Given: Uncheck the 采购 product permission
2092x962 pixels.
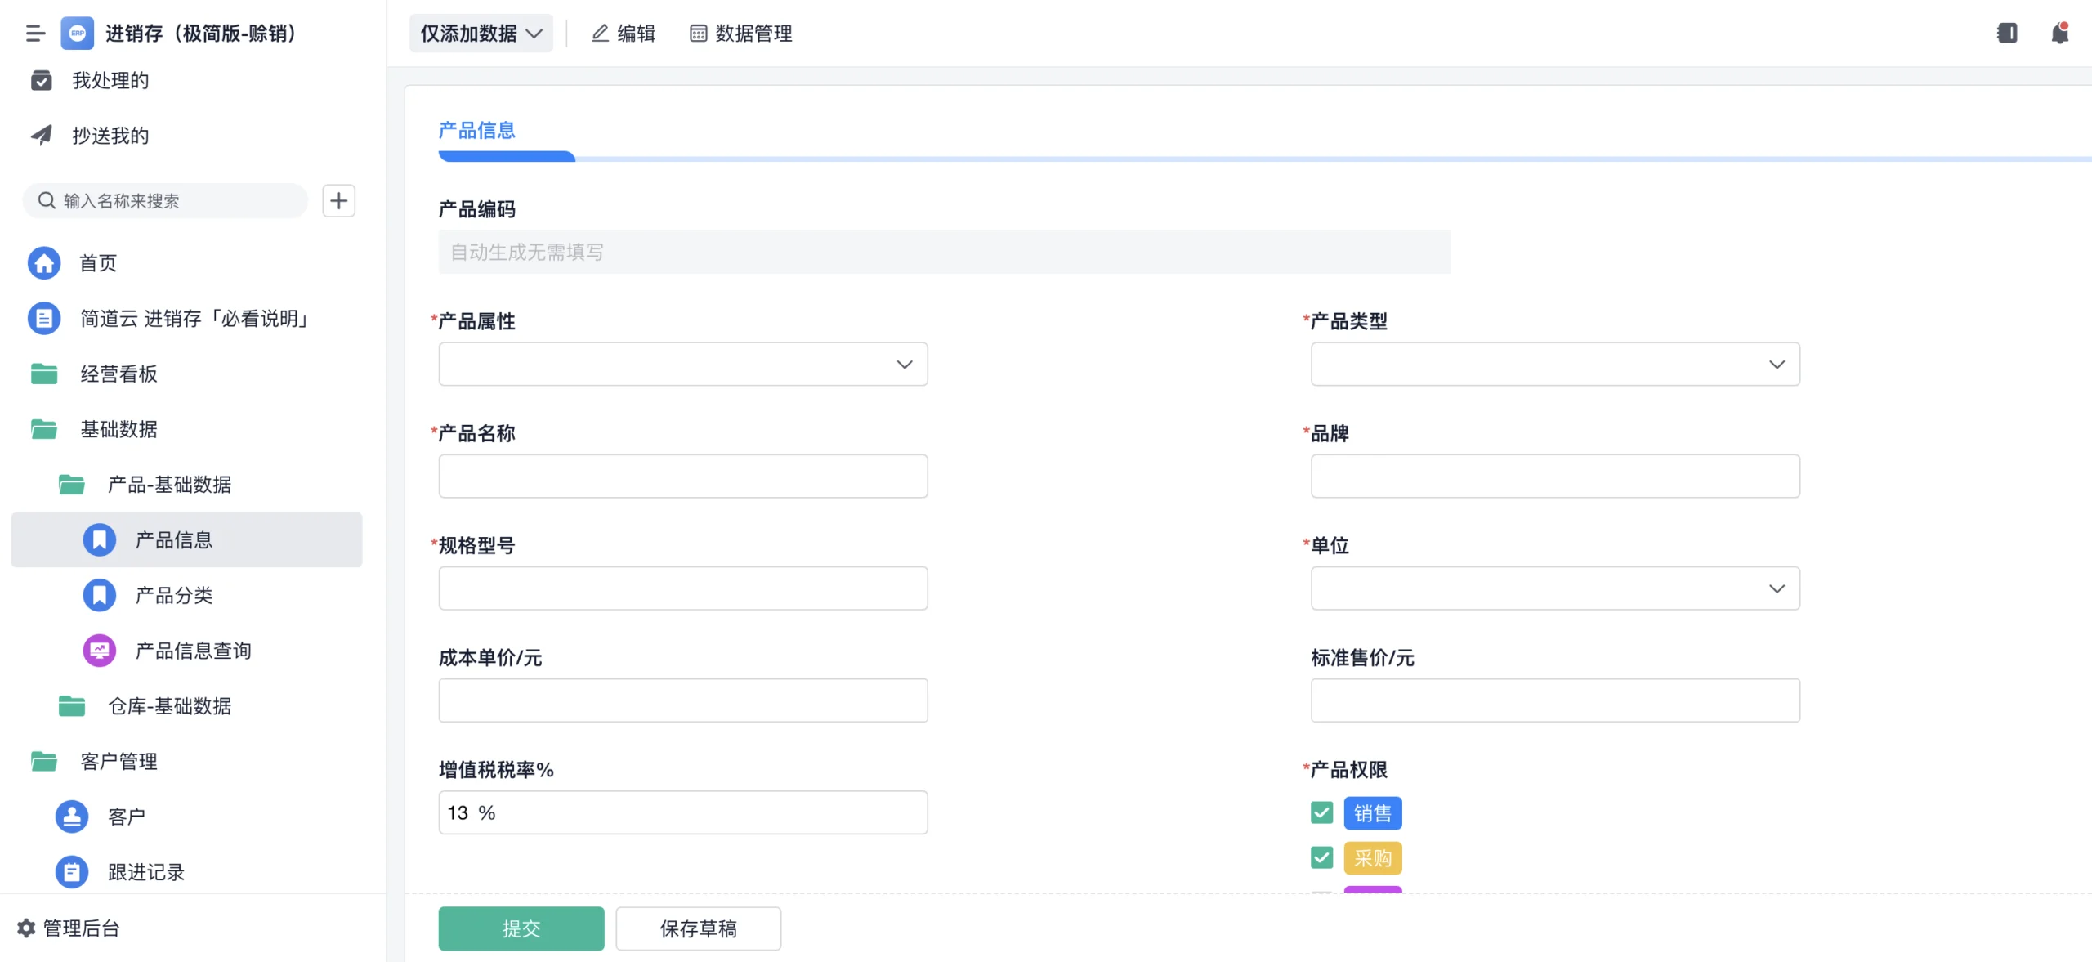Looking at the screenshot, I should coord(1321,857).
